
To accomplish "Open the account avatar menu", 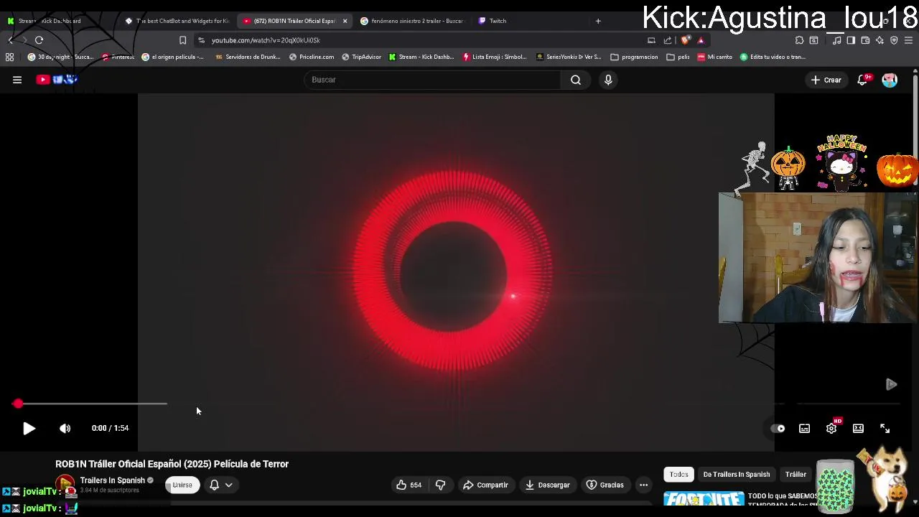I will point(890,80).
